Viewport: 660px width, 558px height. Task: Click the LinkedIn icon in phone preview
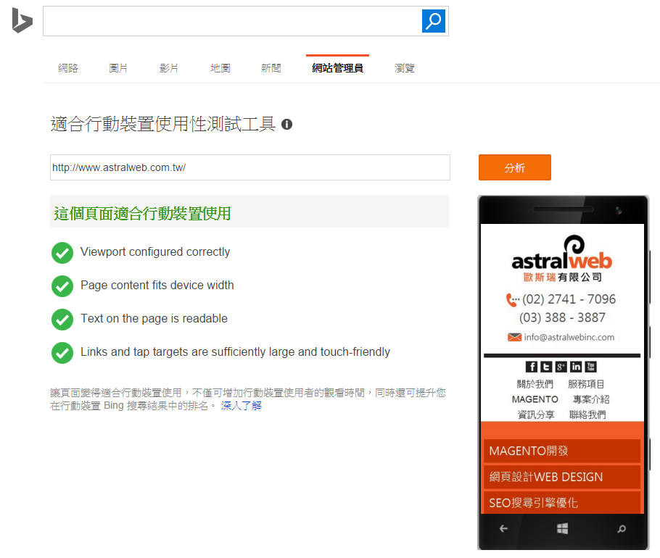575,367
